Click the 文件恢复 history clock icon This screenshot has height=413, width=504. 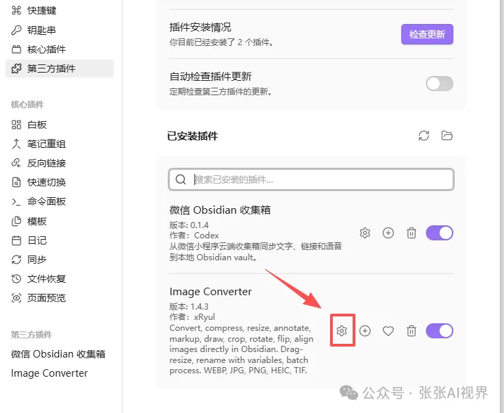pos(16,279)
